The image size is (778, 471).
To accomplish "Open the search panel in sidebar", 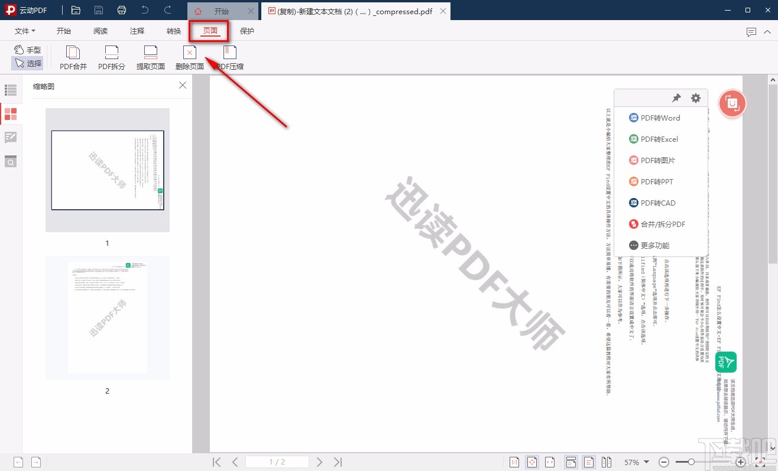I will (x=11, y=161).
